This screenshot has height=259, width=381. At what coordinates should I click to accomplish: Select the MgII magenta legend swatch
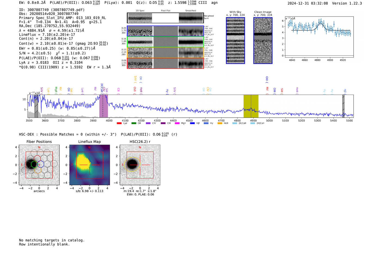[x=177, y=123]
